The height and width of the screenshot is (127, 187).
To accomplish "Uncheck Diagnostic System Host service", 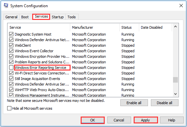I will 11,34.
